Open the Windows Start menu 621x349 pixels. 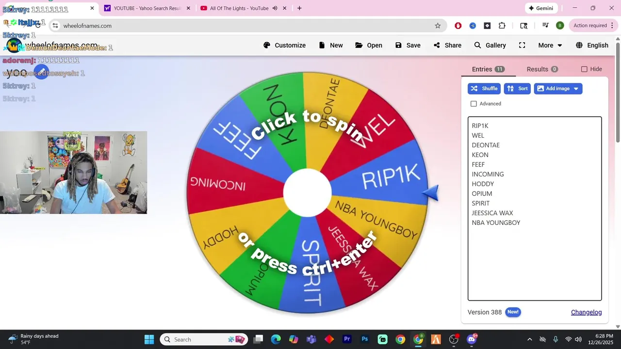coord(149,339)
